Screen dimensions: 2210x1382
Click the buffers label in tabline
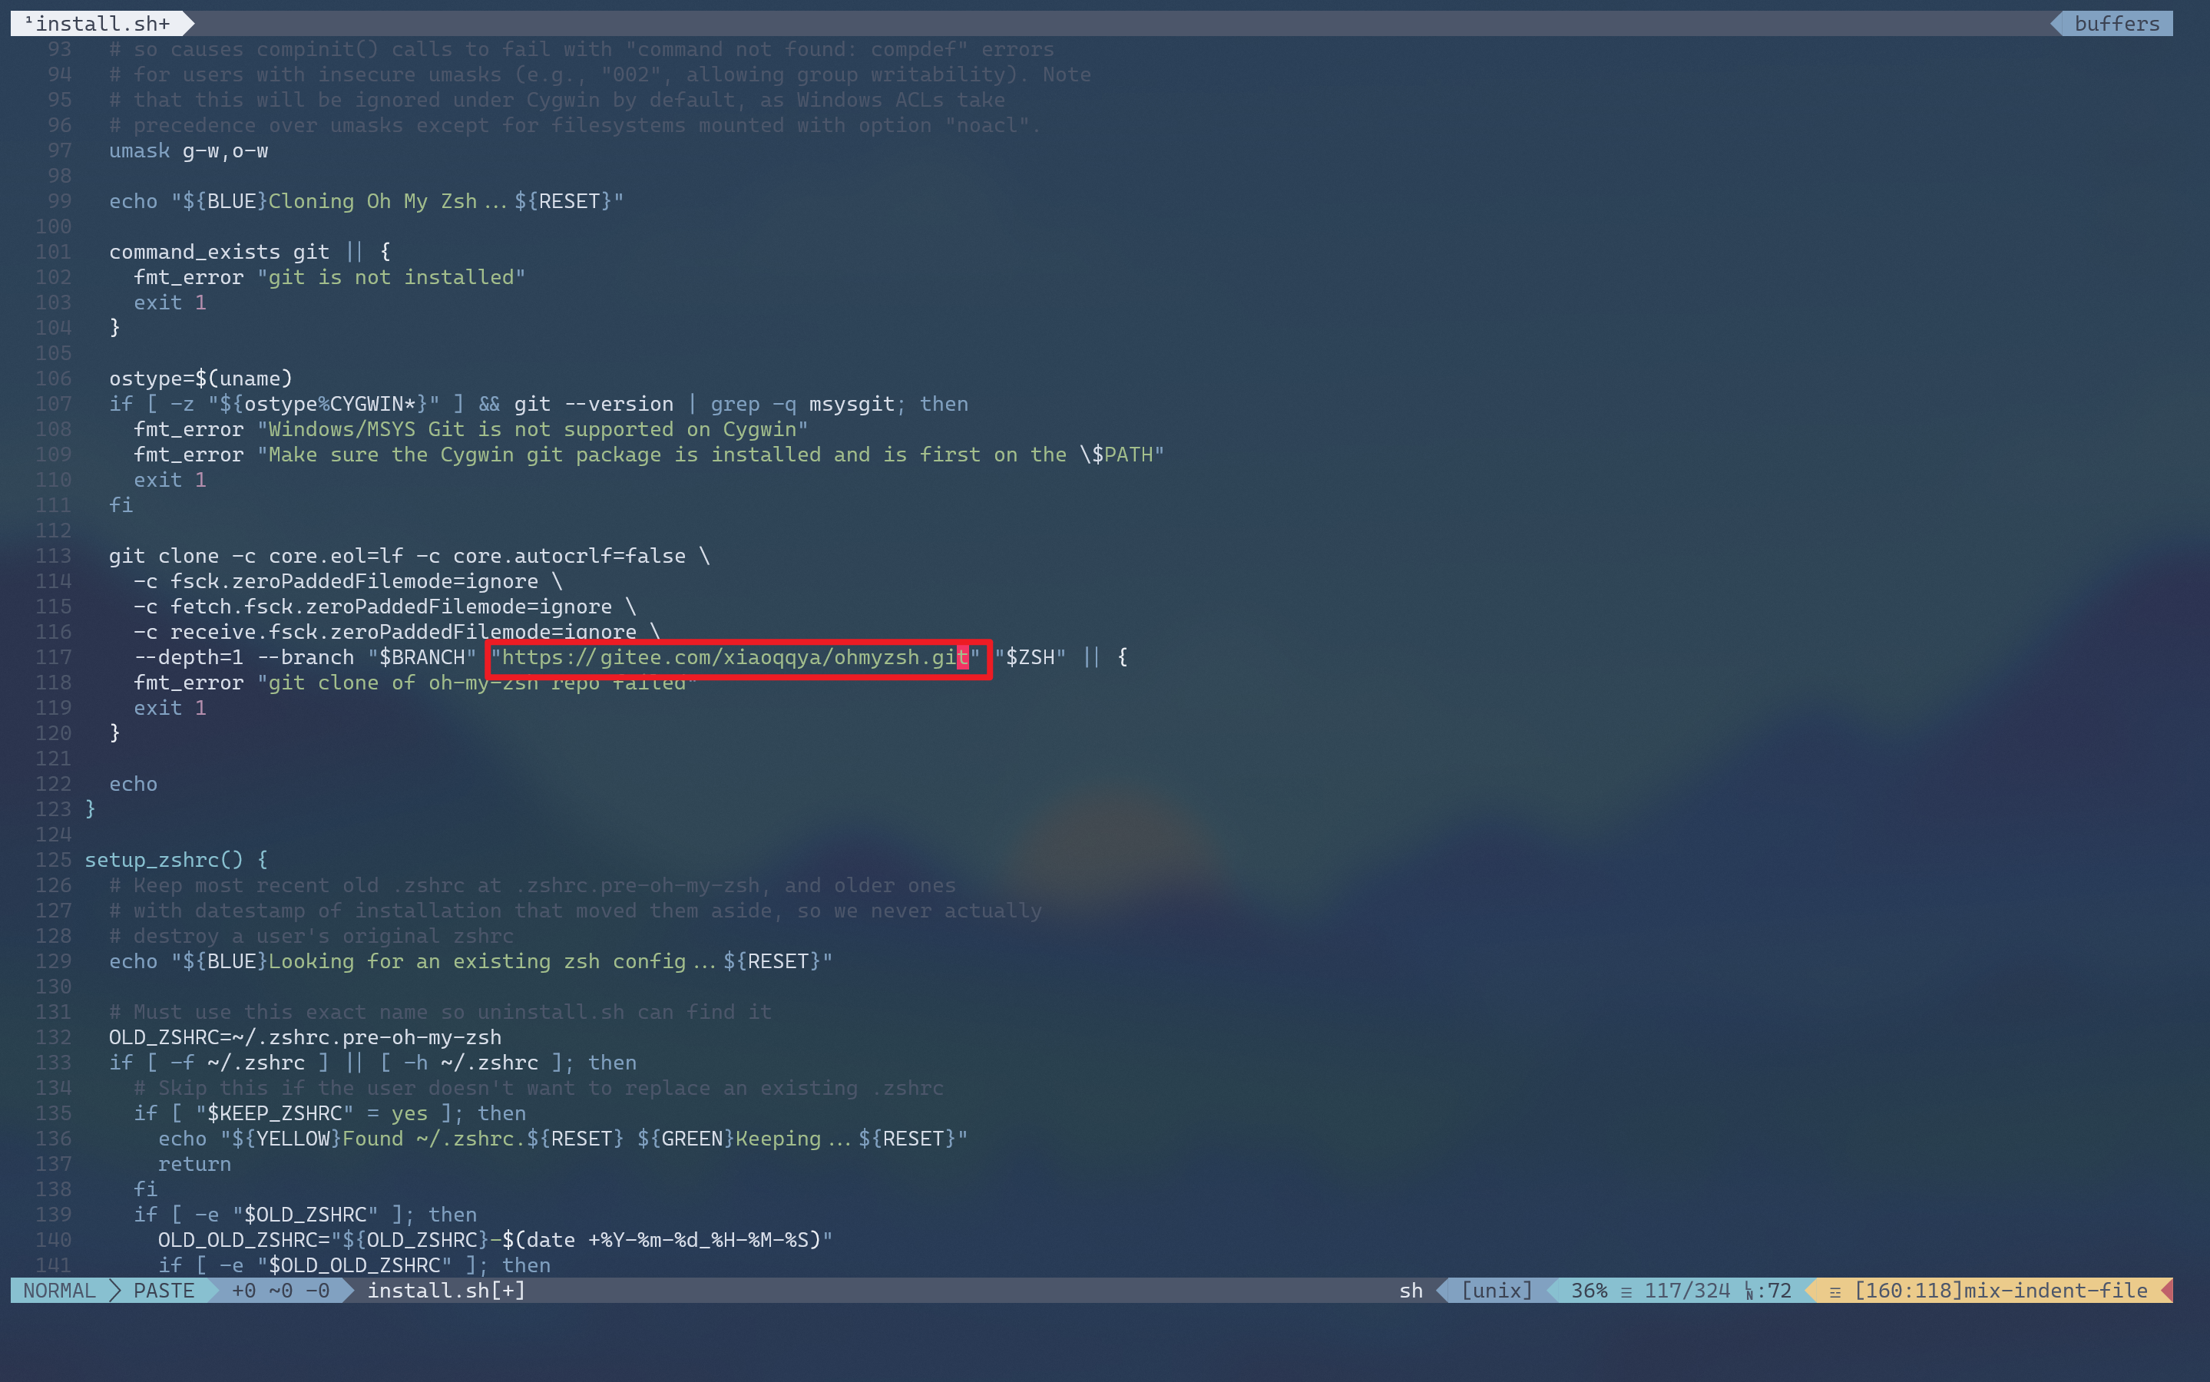[2117, 23]
